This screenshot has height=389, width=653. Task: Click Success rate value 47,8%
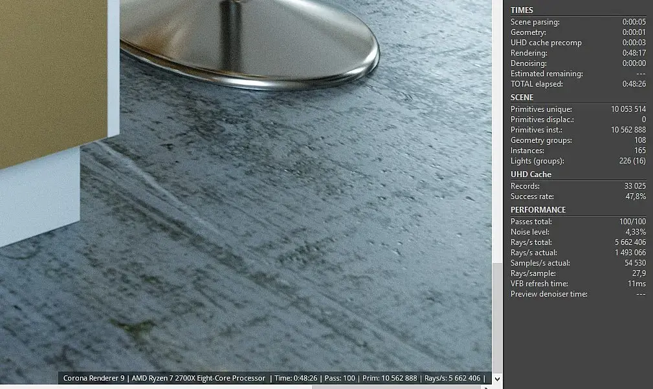click(x=636, y=196)
